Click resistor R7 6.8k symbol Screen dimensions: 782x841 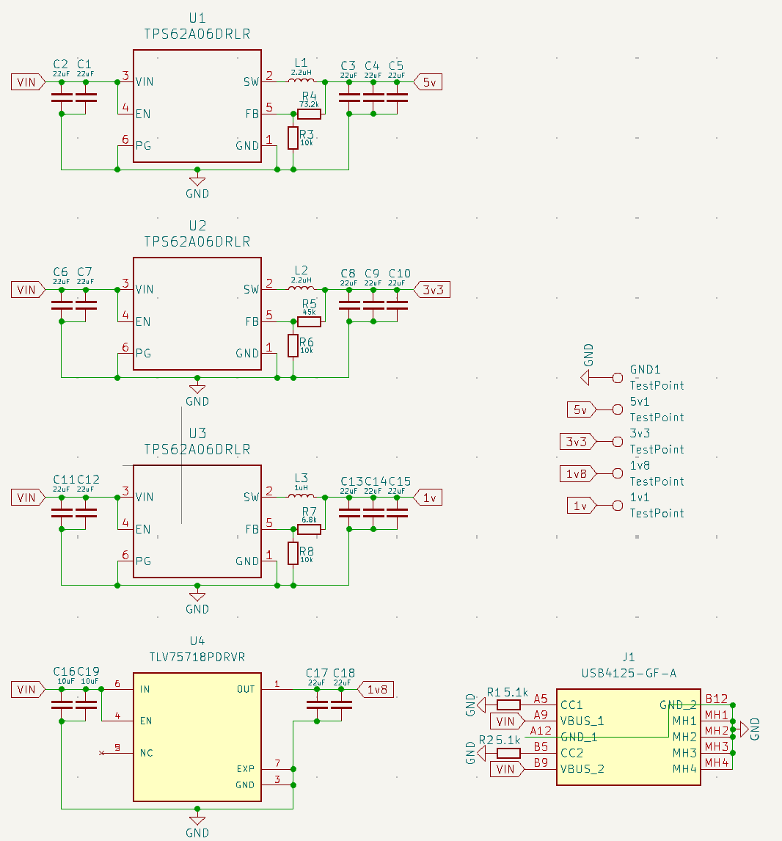pos(310,529)
